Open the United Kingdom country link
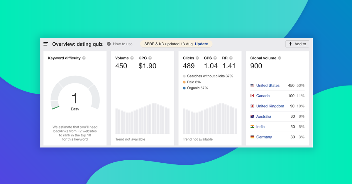The height and width of the screenshot is (184, 352). 270,106
